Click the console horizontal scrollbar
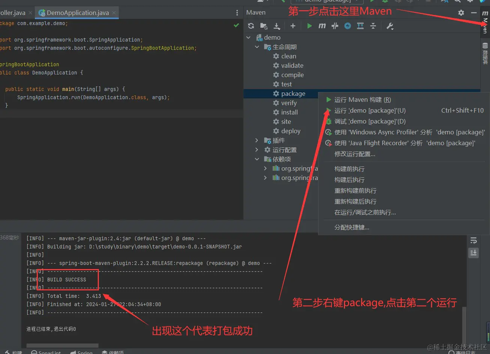 point(62,345)
